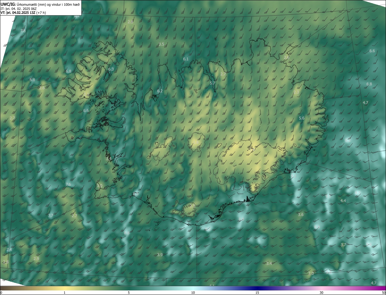Click the 3.7 value label on the map
This screenshot has height=295, width=386.
pyautogui.click(x=343, y=245)
